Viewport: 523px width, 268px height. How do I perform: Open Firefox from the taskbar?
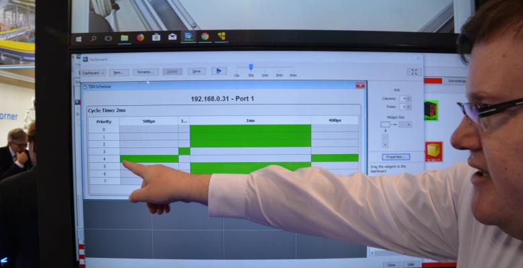pos(140,38)
